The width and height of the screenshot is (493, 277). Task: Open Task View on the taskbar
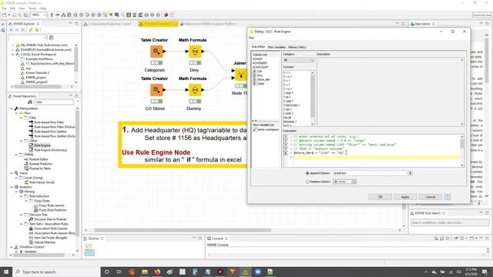click(119, 272)
